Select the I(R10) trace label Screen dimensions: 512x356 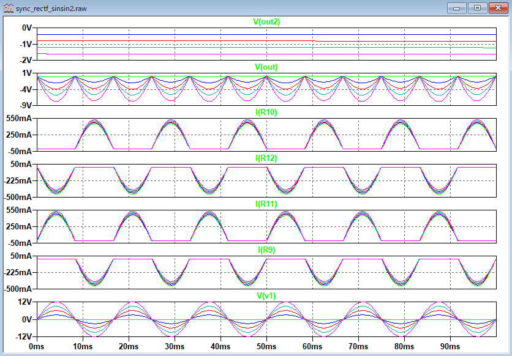[266, 113]
